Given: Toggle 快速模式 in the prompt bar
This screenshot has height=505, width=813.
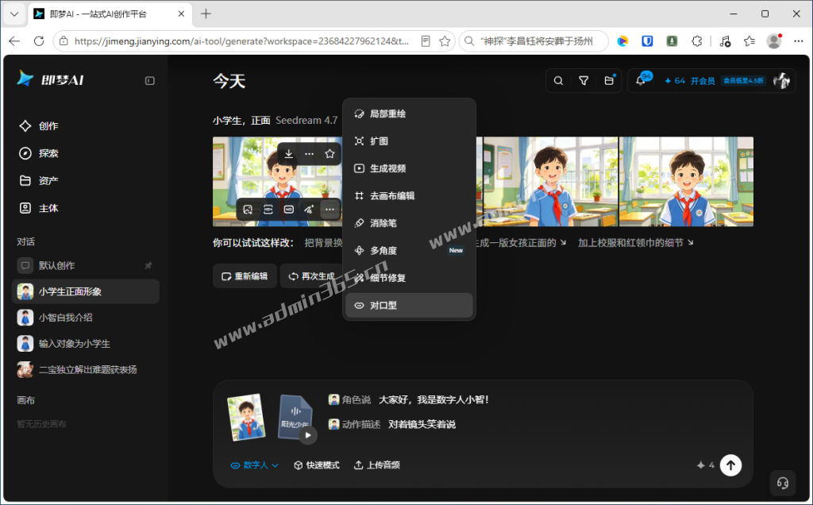Looking at the screenshot, I should (x=317, y=465).
